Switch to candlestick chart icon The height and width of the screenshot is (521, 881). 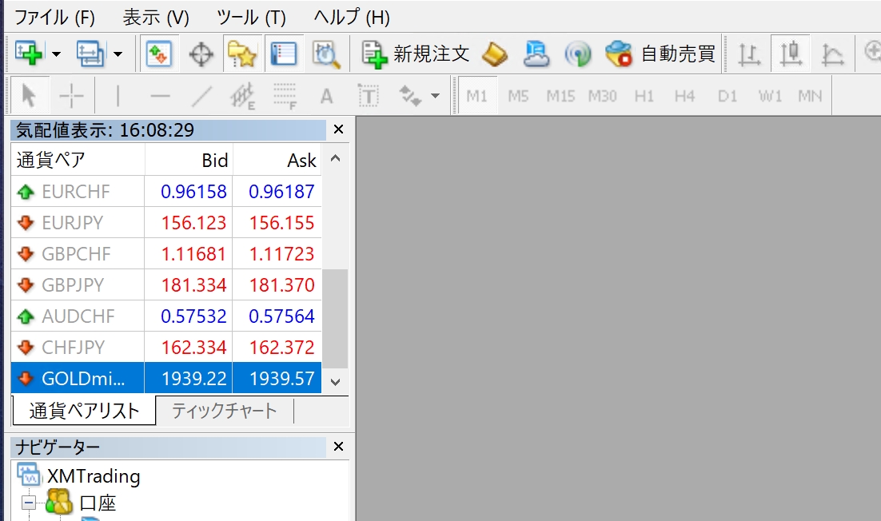pyautogui.click(x=791, y=54)
